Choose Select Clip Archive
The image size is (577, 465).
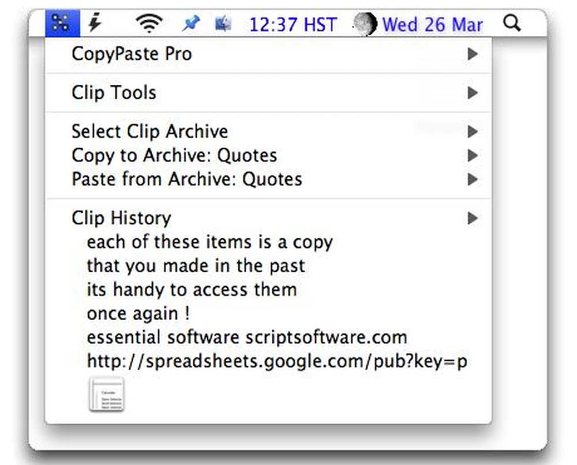point(268,132)
